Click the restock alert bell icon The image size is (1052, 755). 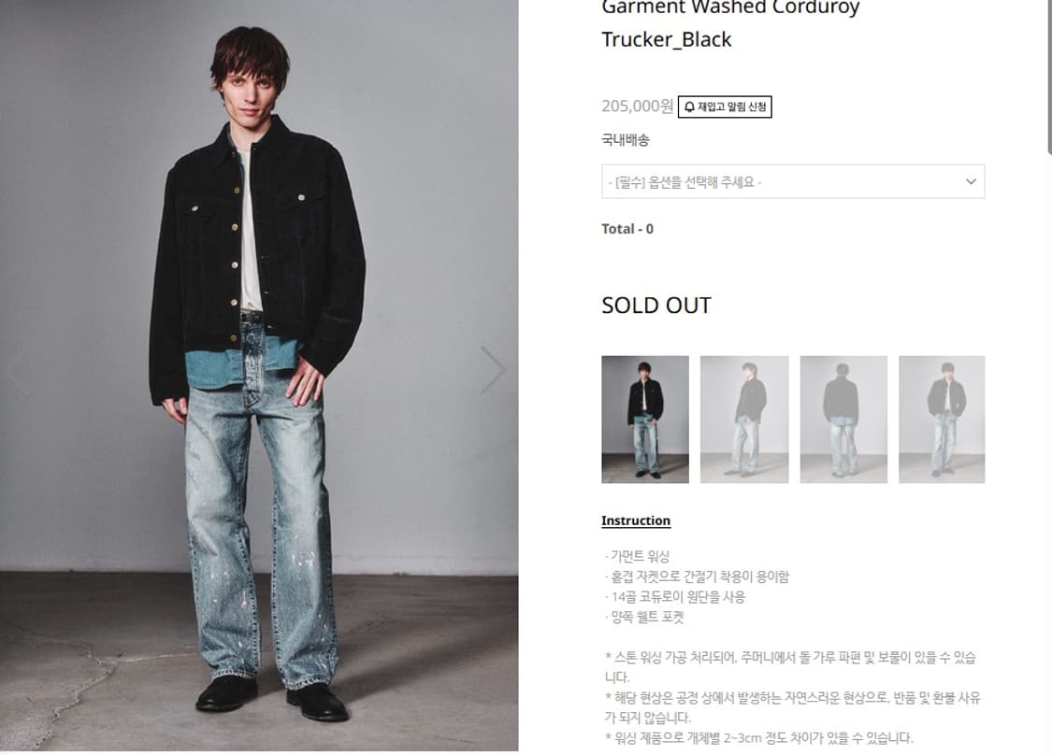[x=689, y=107]
